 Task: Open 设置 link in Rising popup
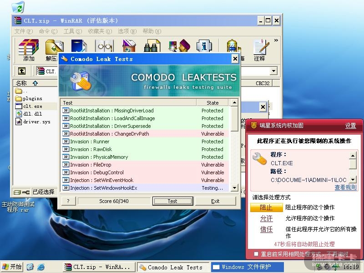350,126
